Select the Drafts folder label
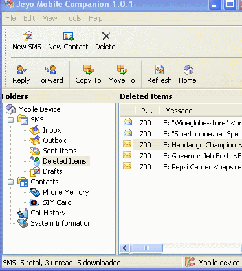The width and height of the screenshot is (242, 271). [52, 171]
